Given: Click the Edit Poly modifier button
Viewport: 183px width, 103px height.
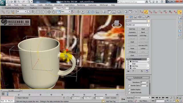Looking at the screenshot, I should (132, 29).
